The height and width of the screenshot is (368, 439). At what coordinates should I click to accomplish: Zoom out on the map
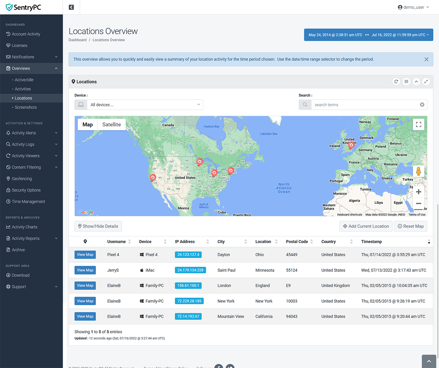tap(418, 204)
